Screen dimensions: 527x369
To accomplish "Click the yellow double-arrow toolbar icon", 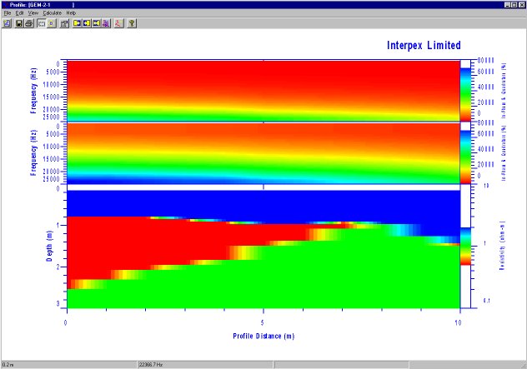I will pyautogui.click(x=95, y=23).
